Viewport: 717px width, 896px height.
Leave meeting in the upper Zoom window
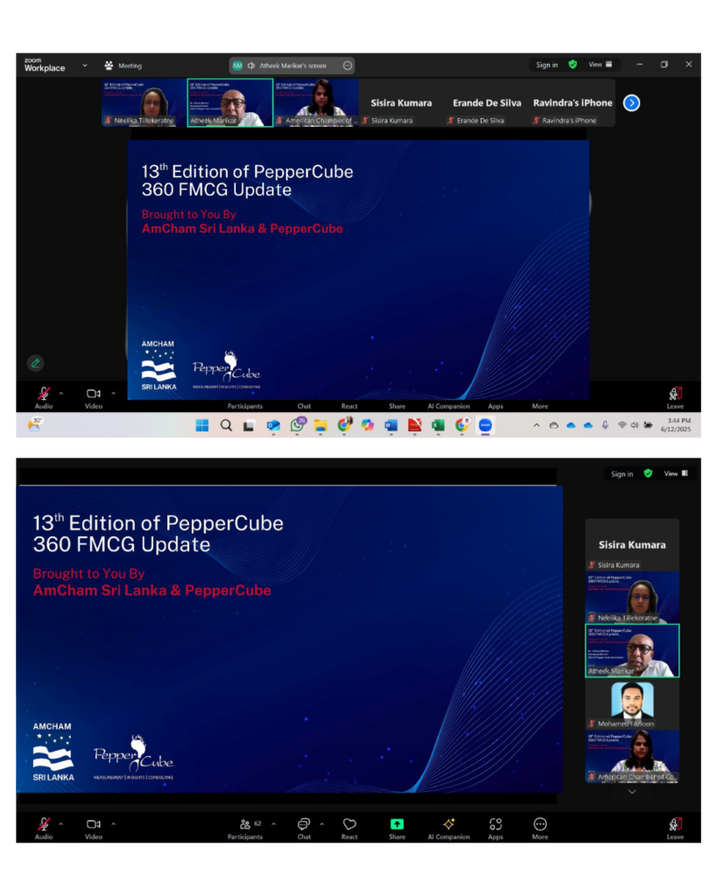[675, 398]
